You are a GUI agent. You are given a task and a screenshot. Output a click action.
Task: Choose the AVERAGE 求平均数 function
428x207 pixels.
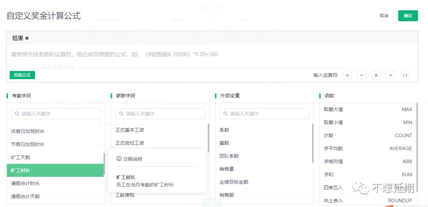coord(367,148)
